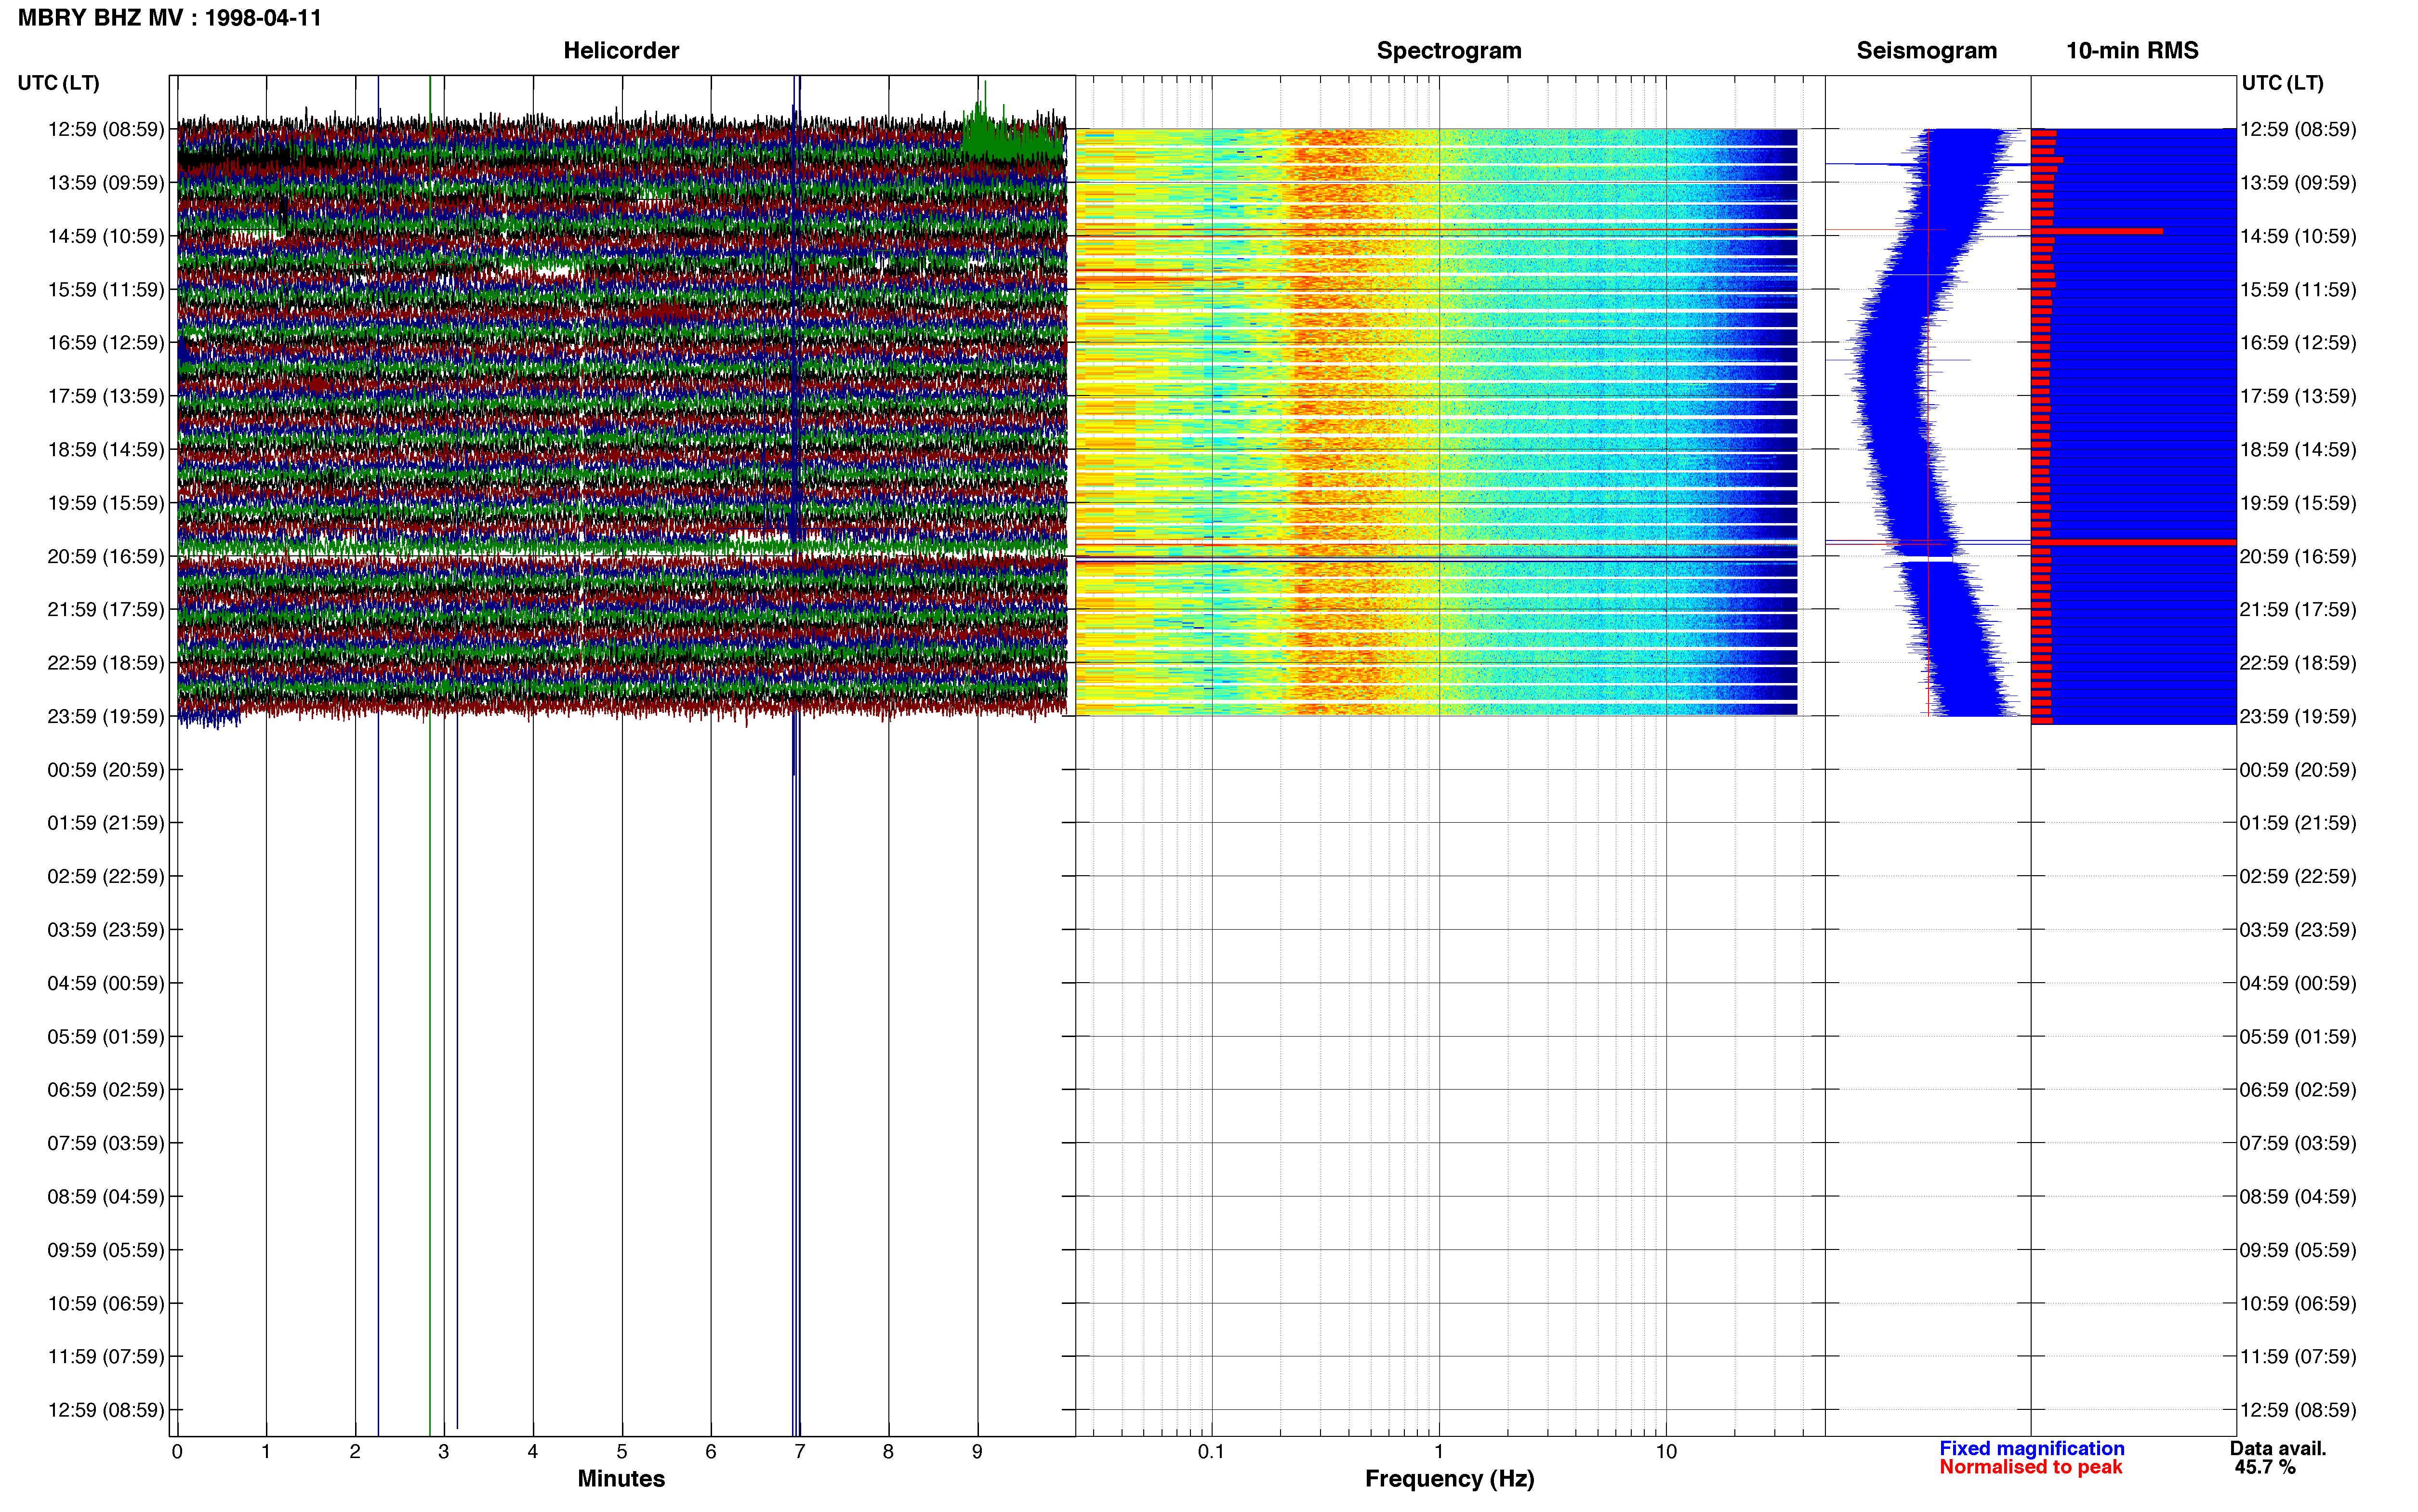
Task: Click the 8 tick on Minutes axis
Action: click(888, 1451)
